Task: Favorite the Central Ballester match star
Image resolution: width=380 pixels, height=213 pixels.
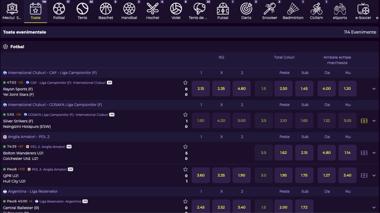Action: pyautogui.click(x=186, y=201)
